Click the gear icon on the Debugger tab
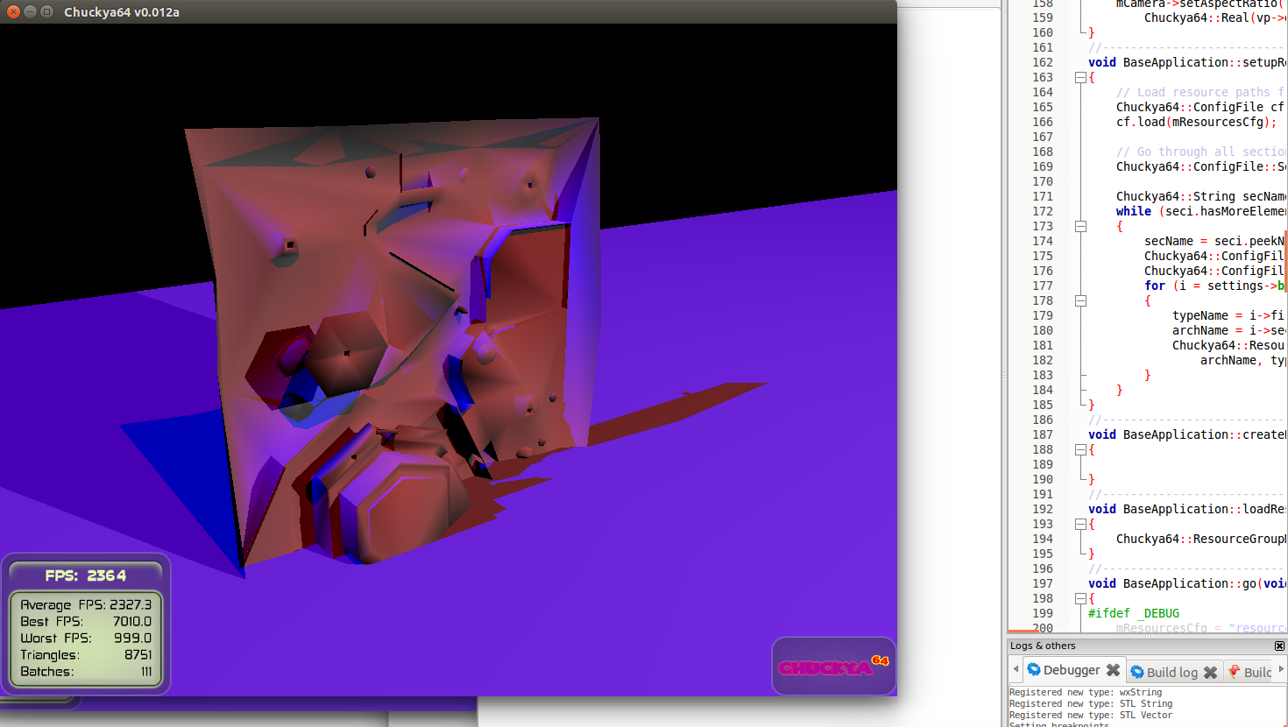This screenshot has height=727, width=1288. click(x=1034, y=670)
